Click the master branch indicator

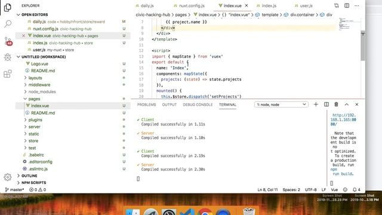click(14, 189)
